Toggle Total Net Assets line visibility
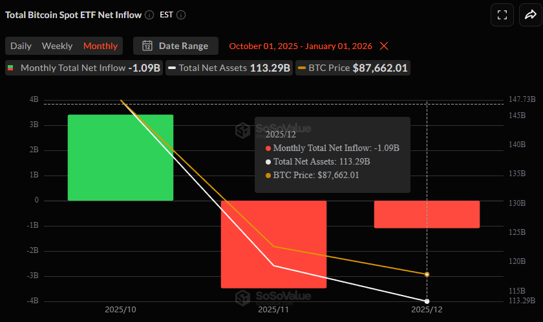Screen dimensions: 543x322 (x=229, y=68)
